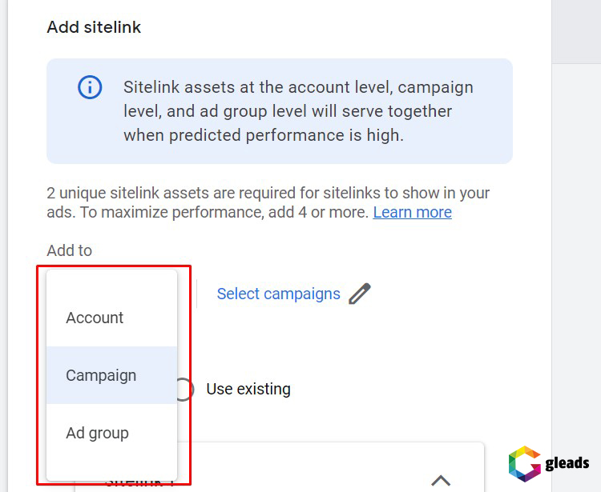Click the sitelink assets info banner text
Image resolution: width=601 pixels, height=492 pixels.
(x=298, y=111)
